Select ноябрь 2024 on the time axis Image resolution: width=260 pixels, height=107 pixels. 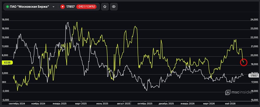pos(38,104)
